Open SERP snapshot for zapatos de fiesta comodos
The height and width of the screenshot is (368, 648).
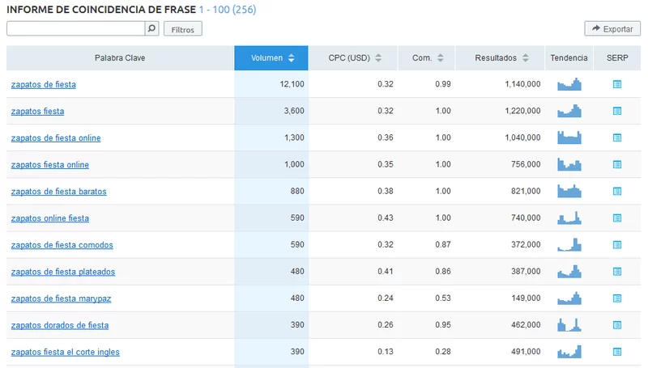pos(617,244)
